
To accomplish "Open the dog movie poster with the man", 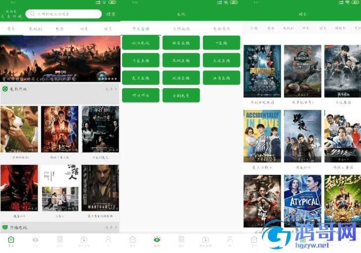I will click(x=19, y=129).
